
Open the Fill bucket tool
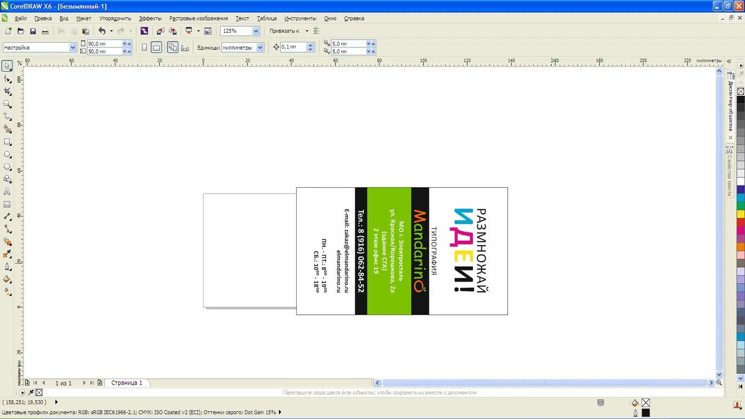(7, 279)
